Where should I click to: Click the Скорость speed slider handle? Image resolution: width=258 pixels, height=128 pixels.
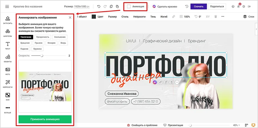pos(42,55)
